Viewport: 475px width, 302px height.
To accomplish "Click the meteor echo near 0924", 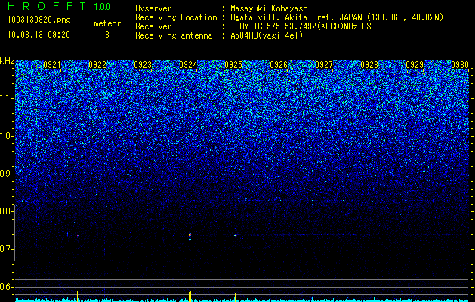I will (x=190, y=236).
